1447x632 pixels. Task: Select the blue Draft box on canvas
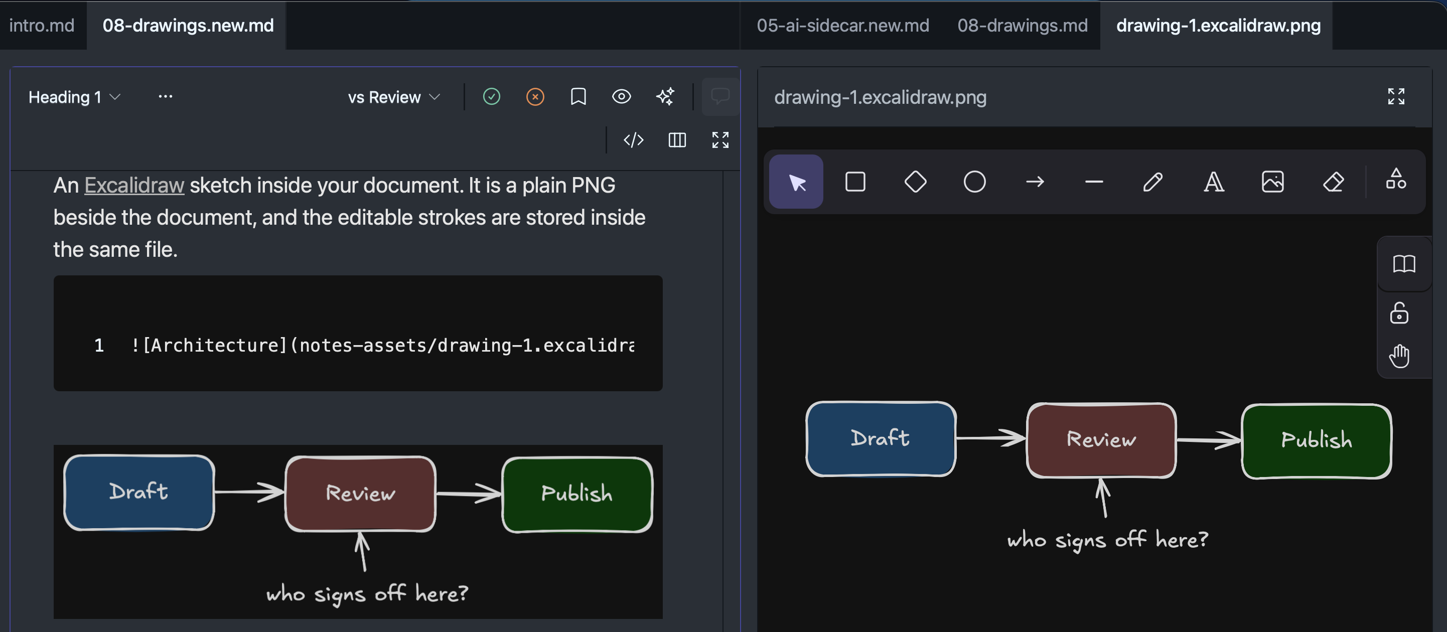click(x=880, y=439)
